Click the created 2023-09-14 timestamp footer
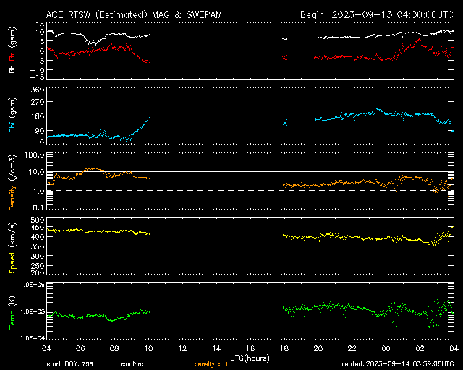This screenshot has height=370, width=463. [396, 364]
